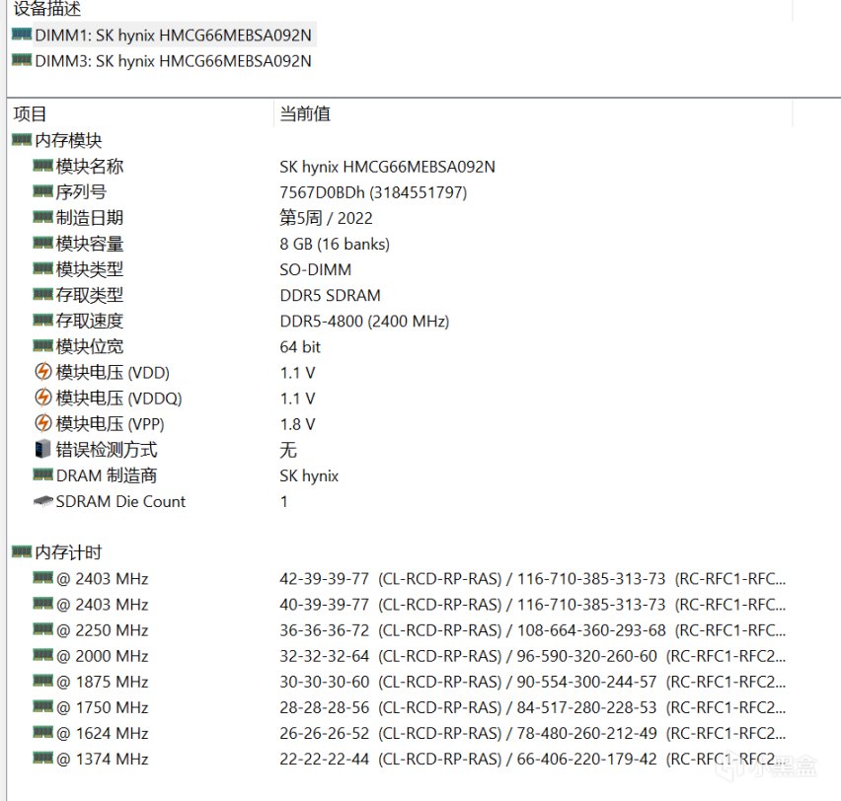Select the DDR5 SDRAM value
This screenshot has width=841, height=801.
[x=330, y=295]
